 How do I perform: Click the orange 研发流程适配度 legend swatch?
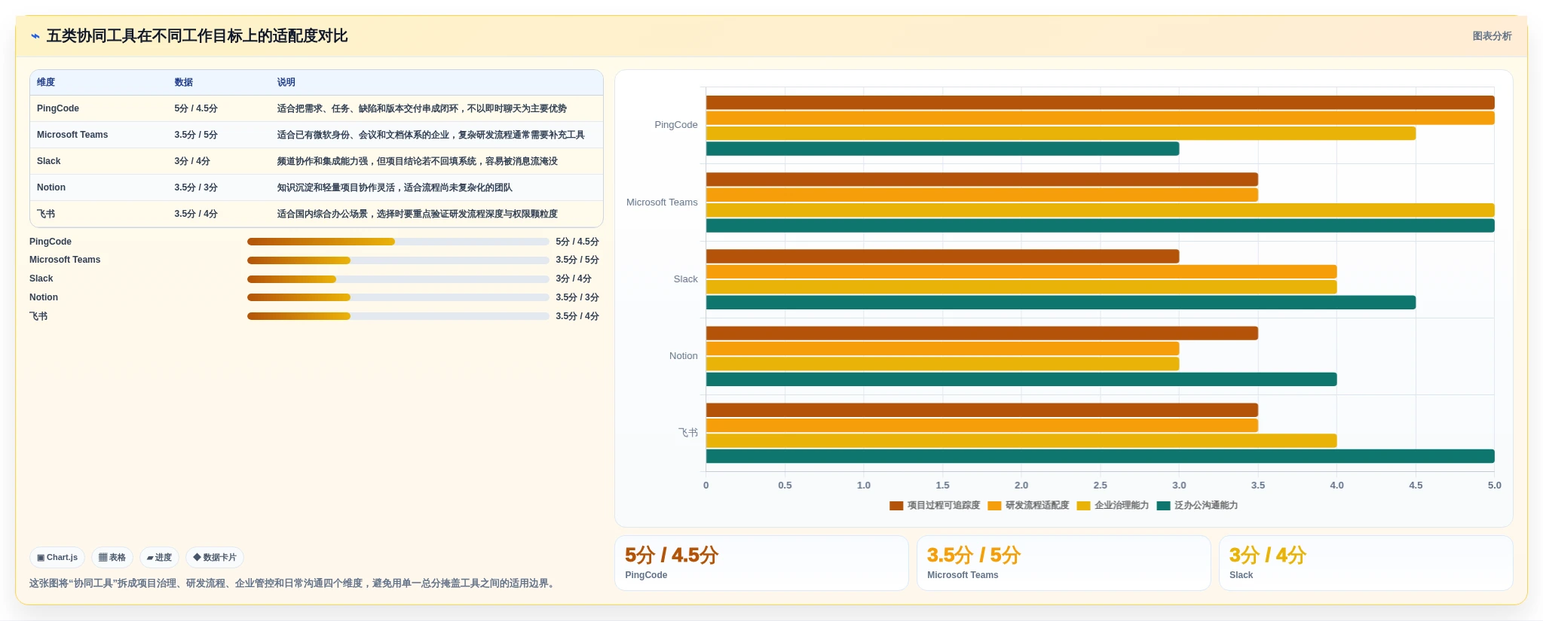click(x=994, y=506)
